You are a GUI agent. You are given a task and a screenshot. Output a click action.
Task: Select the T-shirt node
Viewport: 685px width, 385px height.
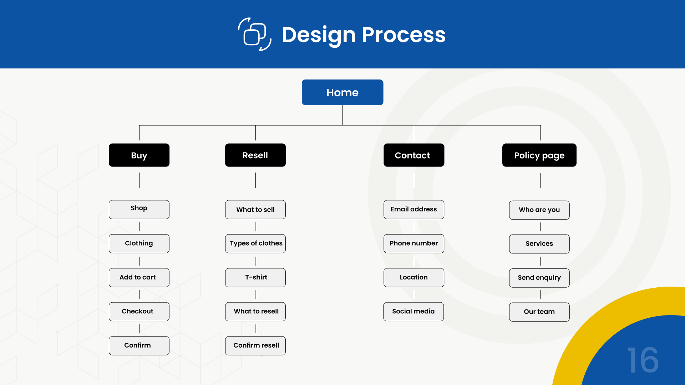(255, 277)
